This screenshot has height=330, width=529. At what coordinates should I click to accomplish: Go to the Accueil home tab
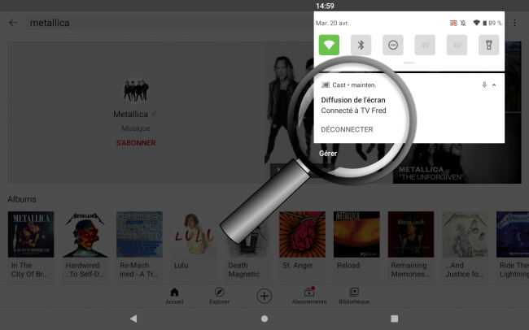[x=174, y=296]
